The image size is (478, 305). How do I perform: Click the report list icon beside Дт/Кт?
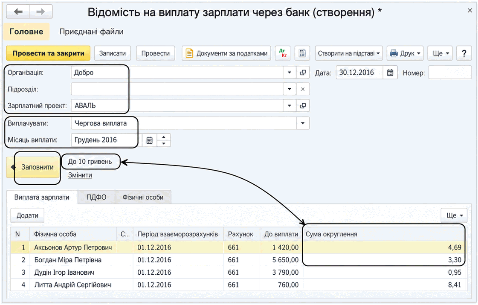click(x=302, y=53)
